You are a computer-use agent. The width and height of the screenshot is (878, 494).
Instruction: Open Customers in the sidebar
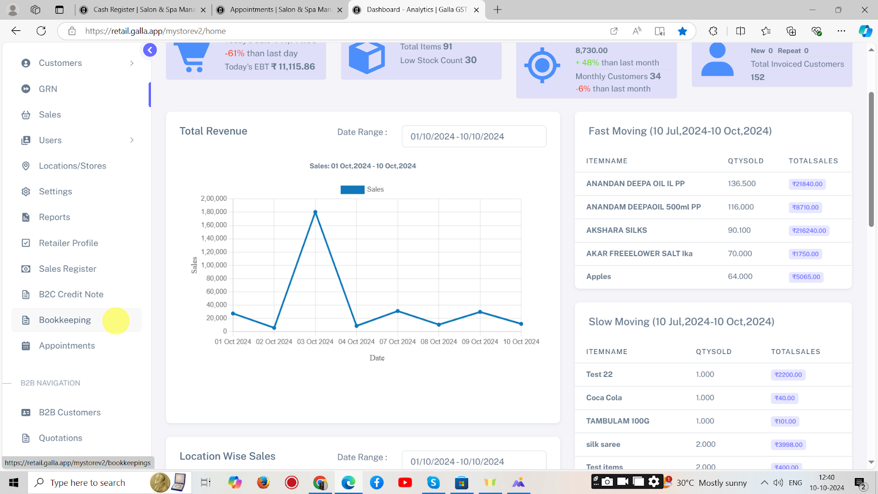(60, 63)
